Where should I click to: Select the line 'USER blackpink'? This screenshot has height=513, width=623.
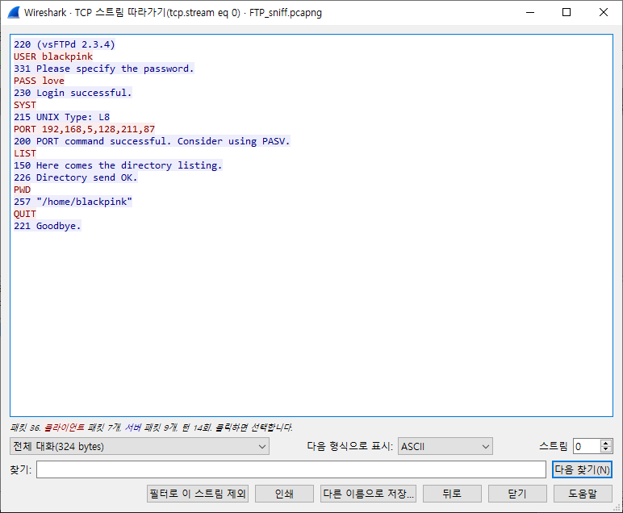pyautogui.click(x=53, y=56)
